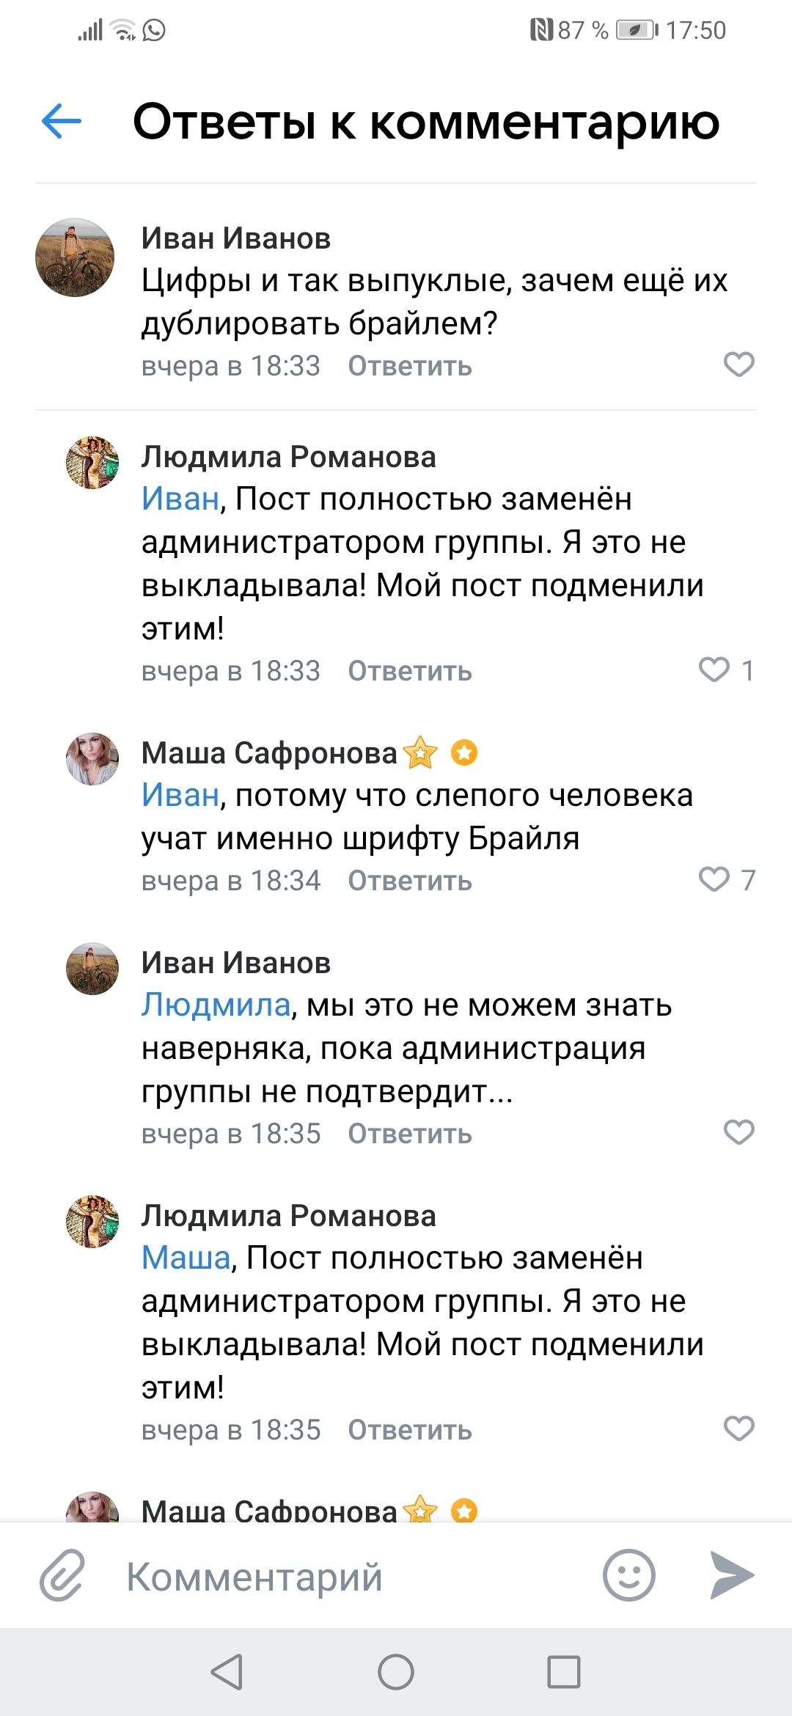Open the emoji smiley picker
The image size is (792, 1716).
point(628,1575)
